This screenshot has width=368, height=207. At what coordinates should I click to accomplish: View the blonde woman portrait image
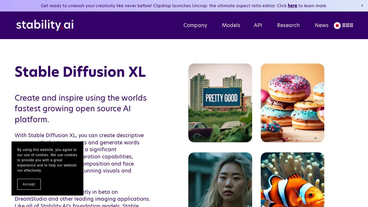[x=220, y=180]
